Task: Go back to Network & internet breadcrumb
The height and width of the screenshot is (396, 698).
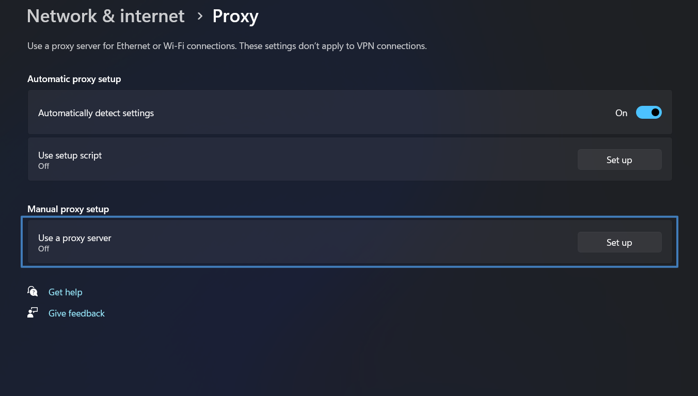Action: (105, 17)
